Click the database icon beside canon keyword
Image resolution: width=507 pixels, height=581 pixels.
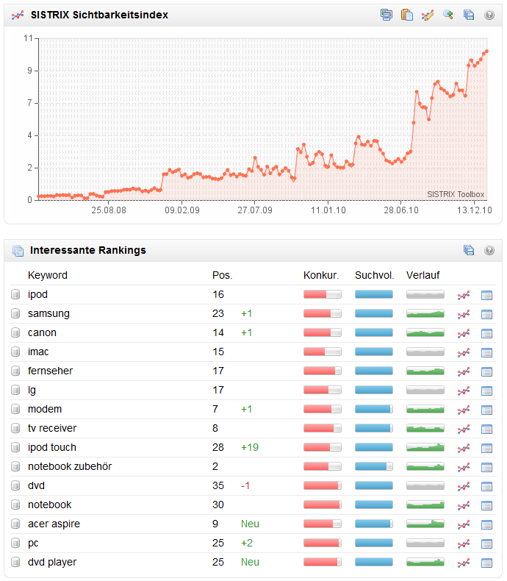pos(16,333)
